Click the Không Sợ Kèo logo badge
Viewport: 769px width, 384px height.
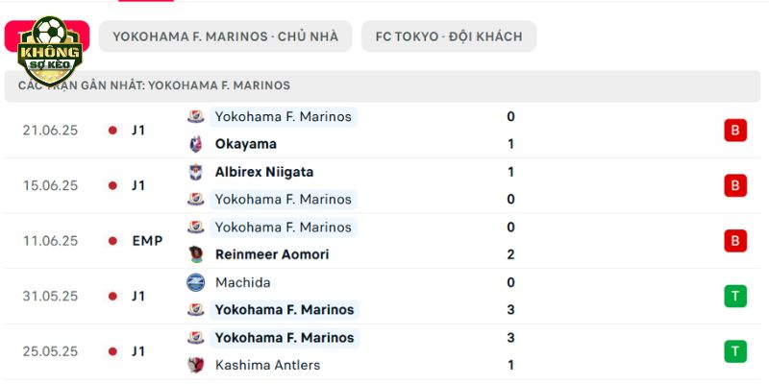(x=50, y=52)
